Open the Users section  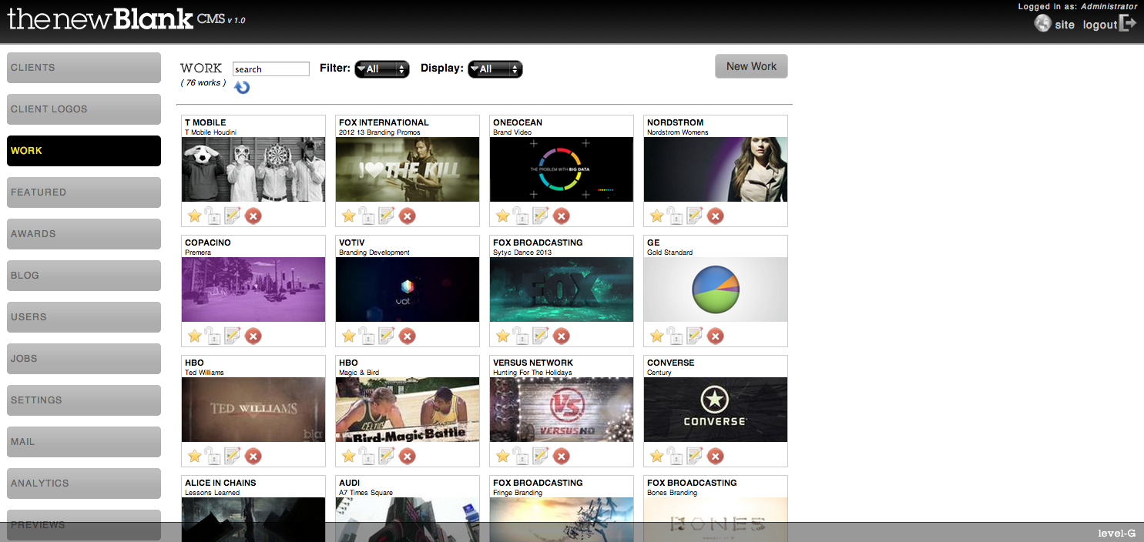84,317
